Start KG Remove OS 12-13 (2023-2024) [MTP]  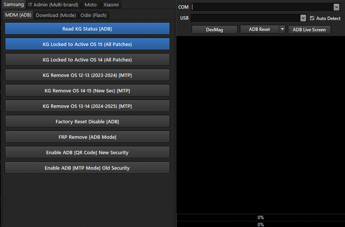point(87,75)
